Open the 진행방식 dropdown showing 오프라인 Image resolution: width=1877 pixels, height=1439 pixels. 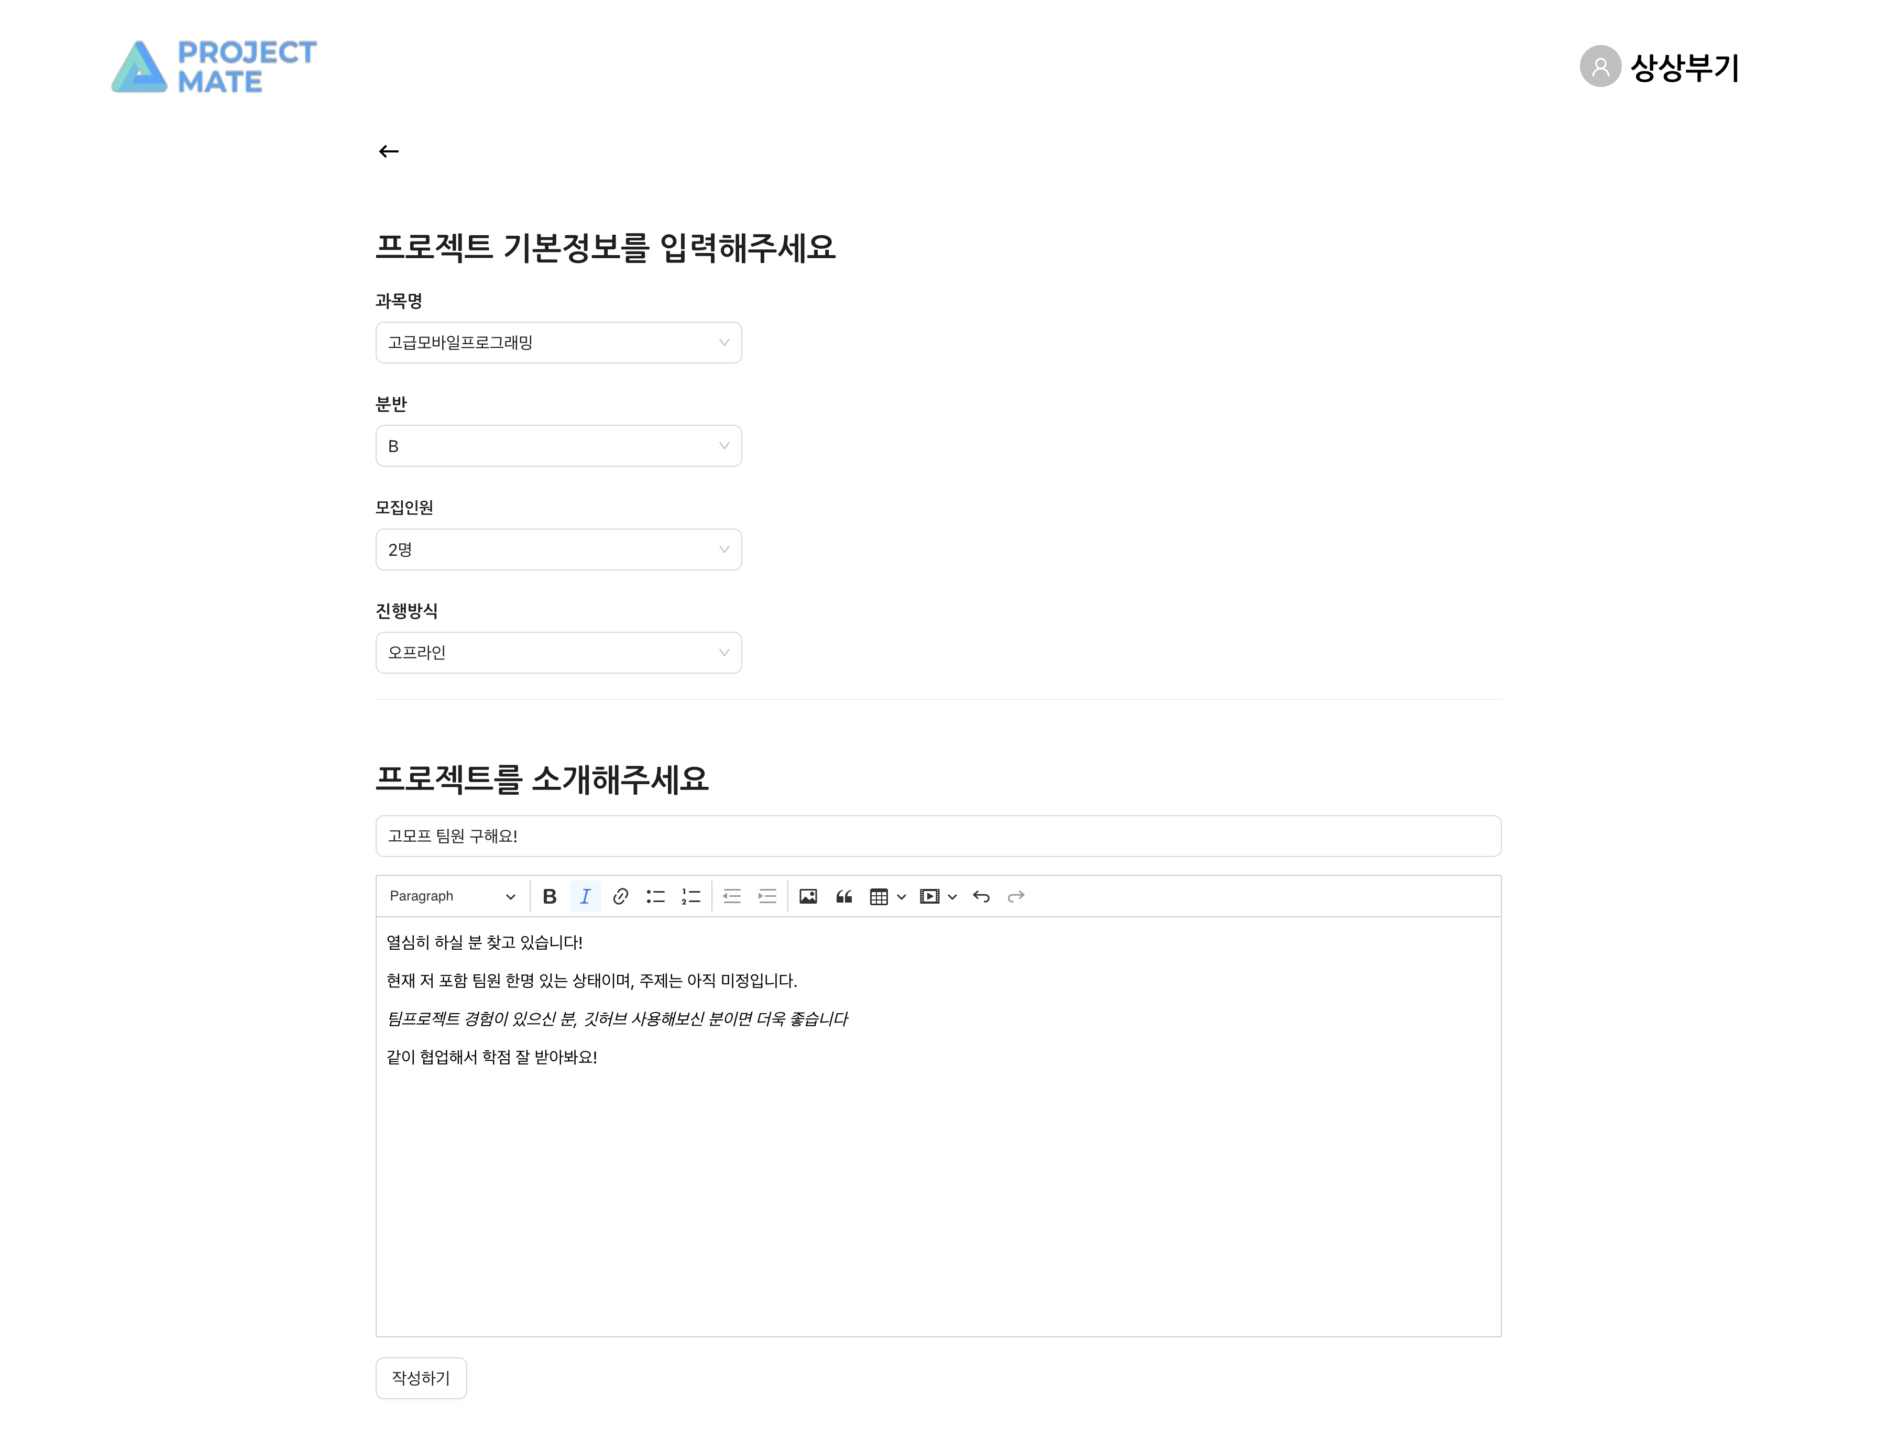click(x=558, y=652)
